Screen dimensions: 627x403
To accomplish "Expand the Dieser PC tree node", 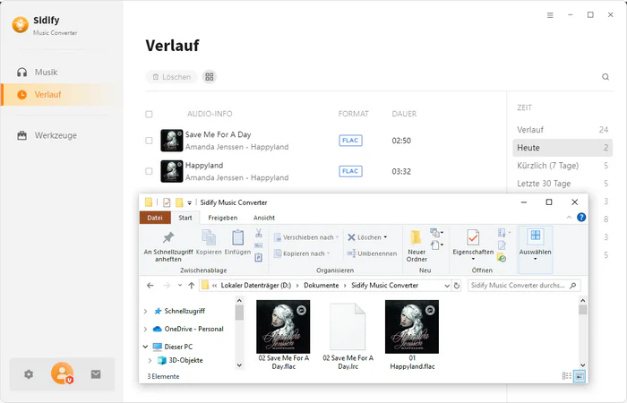I will (146, 346).
